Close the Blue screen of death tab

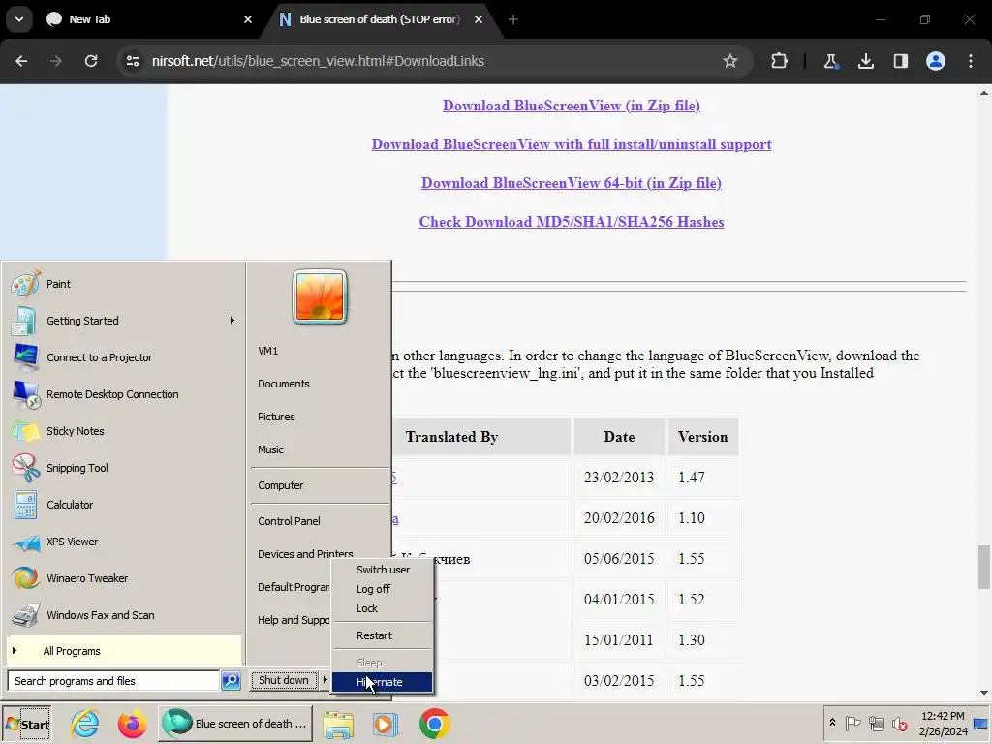tap(479, 19)
